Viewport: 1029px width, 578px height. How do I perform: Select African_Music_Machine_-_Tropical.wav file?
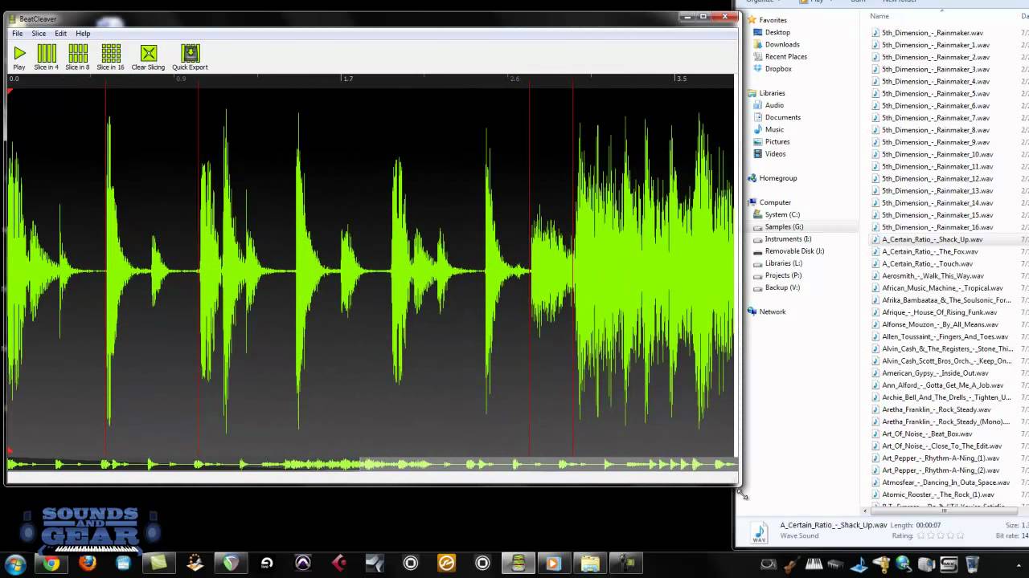click(x=942, y=287)
